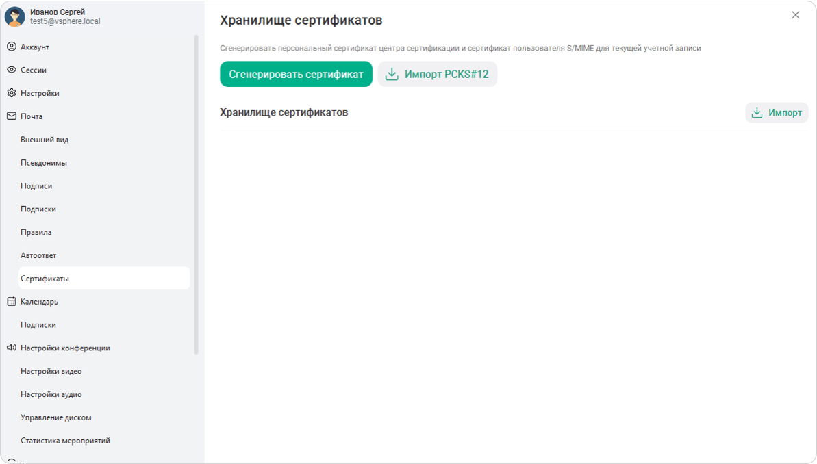Viewport: 817px width, 464px height.
Task: Click download icon in Импорт PCKS#12 button
Action: click(x=392, y=75)
